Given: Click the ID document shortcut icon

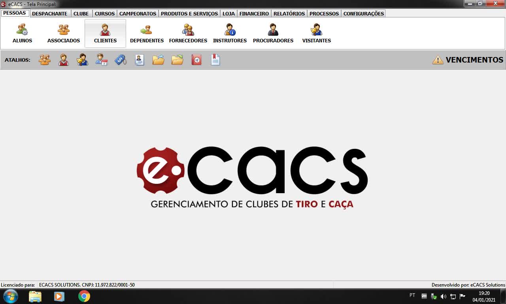Looking at the screenshot, I should pos(140,60).
